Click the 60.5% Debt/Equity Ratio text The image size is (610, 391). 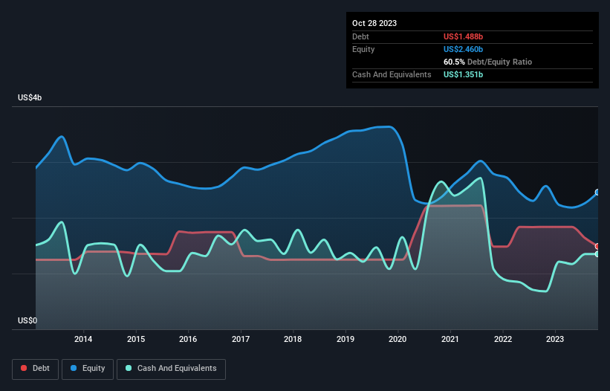pyautogui.click(x=487, y=62)
